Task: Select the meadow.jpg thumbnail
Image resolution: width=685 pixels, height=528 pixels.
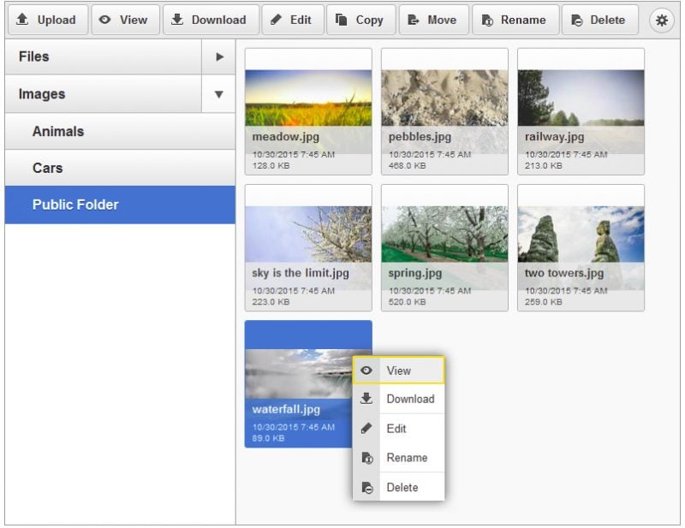Action: 308,112
